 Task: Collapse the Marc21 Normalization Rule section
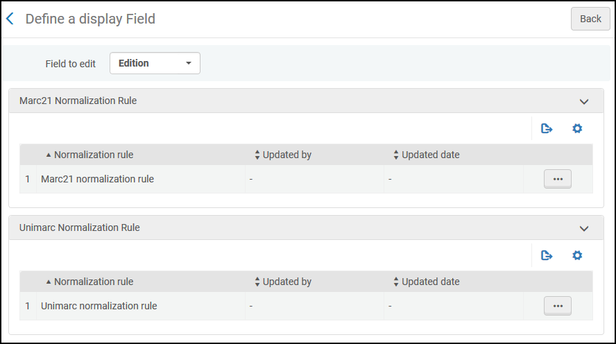click(584, 101)
